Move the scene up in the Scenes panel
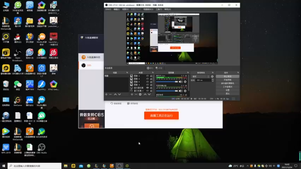 tap(115, 94)
